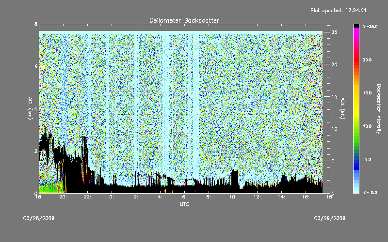This screenshot has width=388, height=242.
Task: Click the AGL (km) left axis label
Action: (30, 108)
